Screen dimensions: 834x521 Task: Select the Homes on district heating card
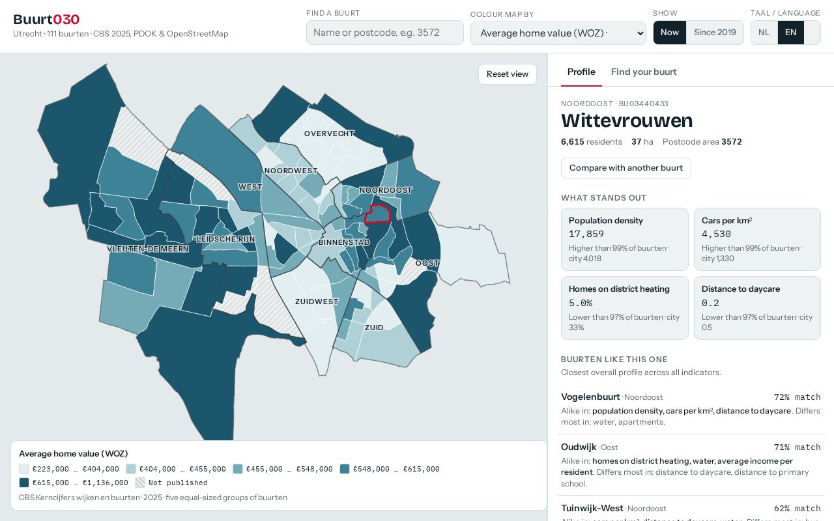tap(625, 308)
